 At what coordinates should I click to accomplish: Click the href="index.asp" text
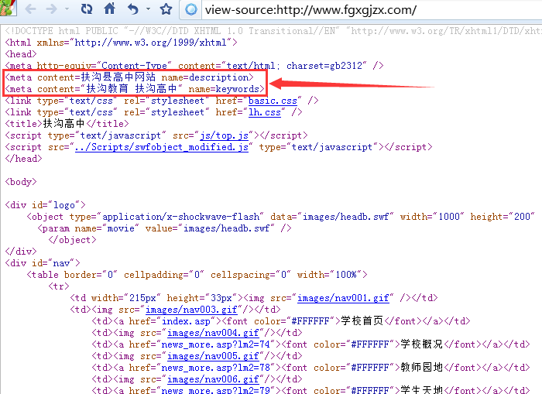(172, 321)
